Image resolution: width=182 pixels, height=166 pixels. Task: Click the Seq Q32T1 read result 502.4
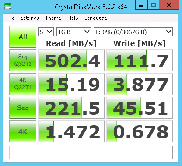(x=71, y=60)
